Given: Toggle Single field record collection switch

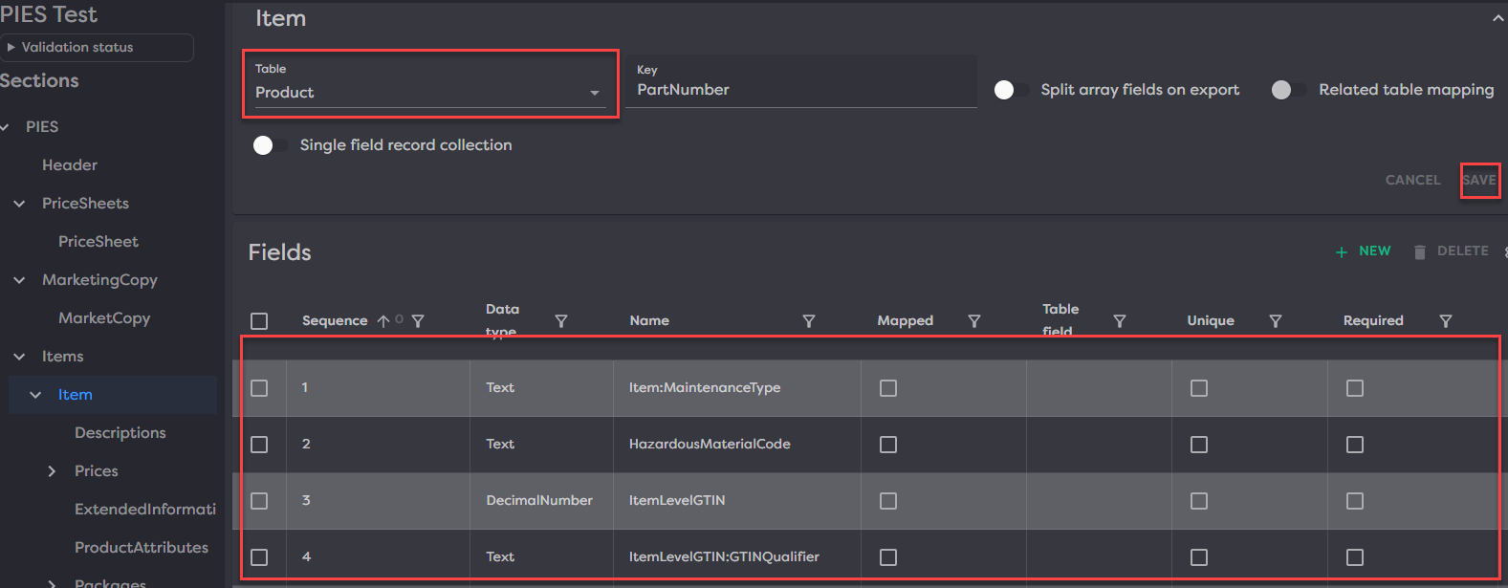Looking at the screenshot, I should coord(271,145).
